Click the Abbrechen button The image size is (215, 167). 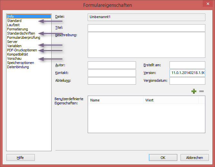click(x=194, y=158)
